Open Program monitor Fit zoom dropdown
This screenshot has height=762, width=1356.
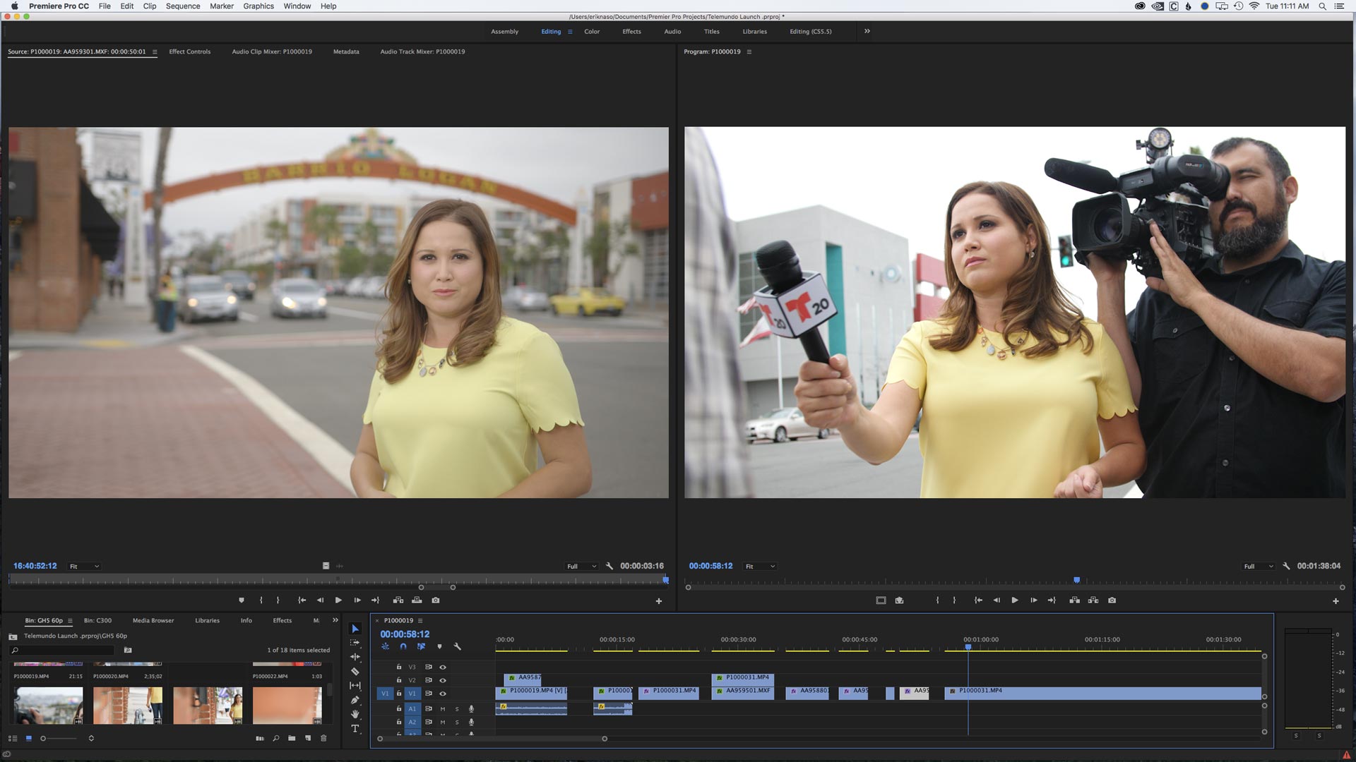761,567
